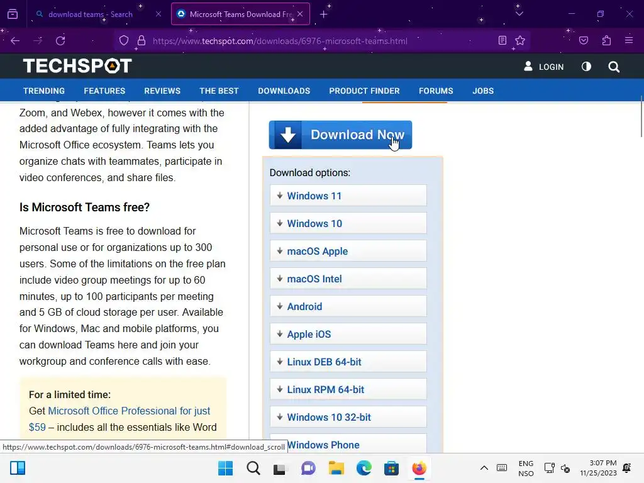
Task: Show hidden tray icons chevron
Action: pos(484,468)
